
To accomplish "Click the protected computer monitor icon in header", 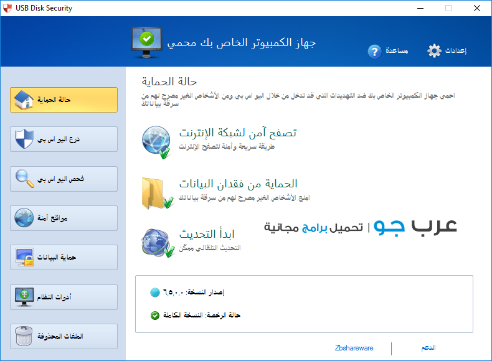I will [x=146, y=43].
